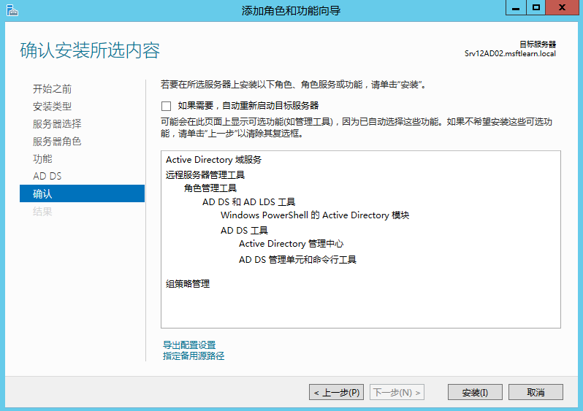Screen dimensions: 583x411
Task: Select the AD DS wizard step
Action: click(47, 176)
